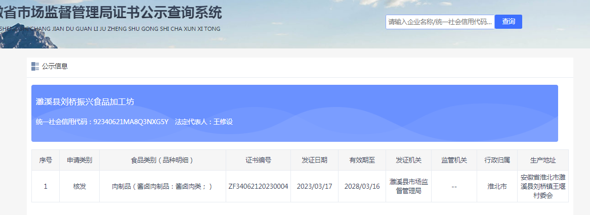This screenshot has width=590, height=215.
Task: Click the 发证日期 column header
Action: (314, 160)
